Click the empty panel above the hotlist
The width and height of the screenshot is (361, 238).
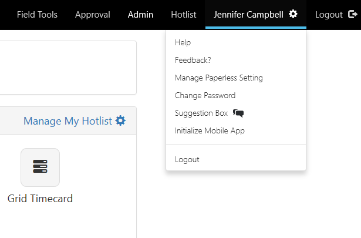point(68,67)
